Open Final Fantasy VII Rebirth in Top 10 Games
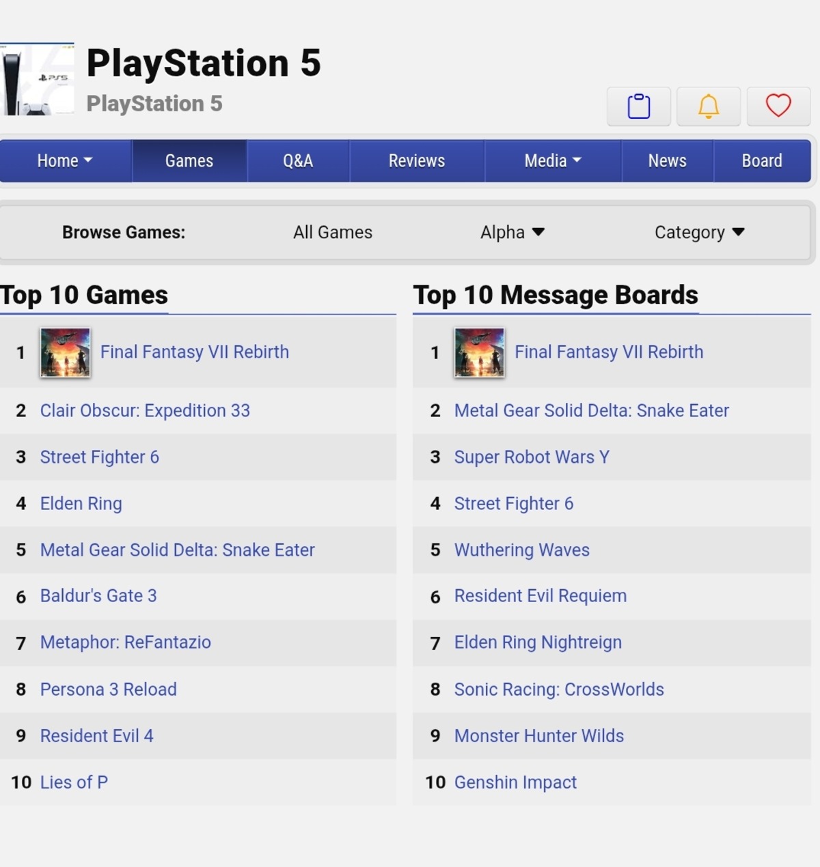820x867 pixels. [x=195, y=352]
